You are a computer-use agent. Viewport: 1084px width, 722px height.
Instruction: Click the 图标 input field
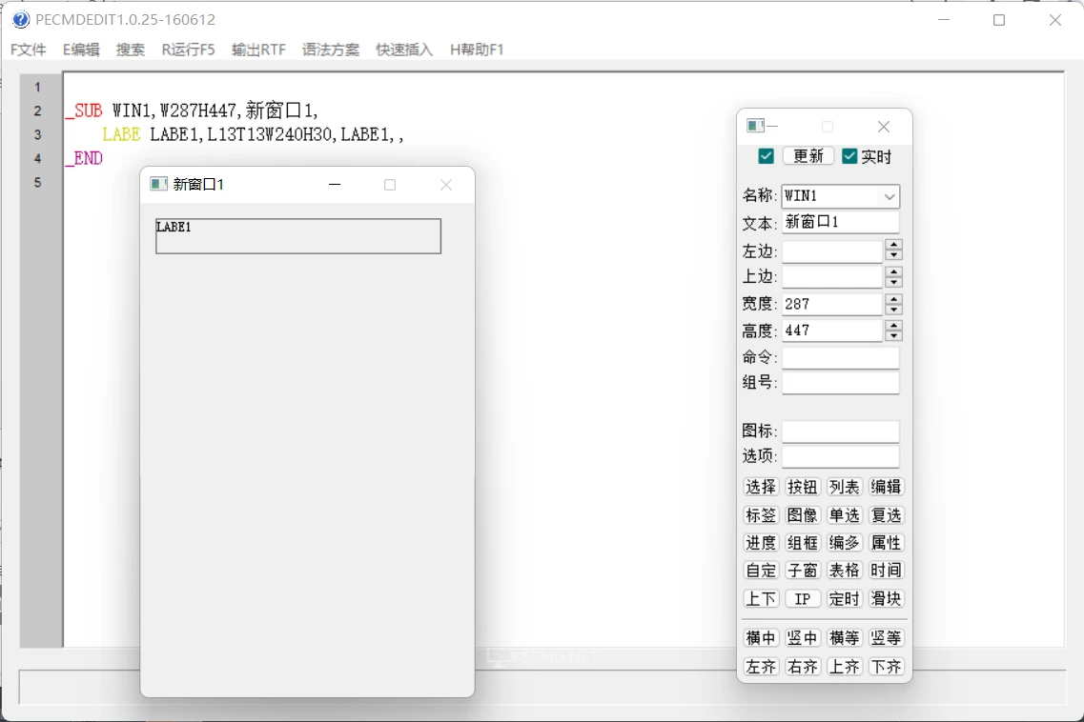(841, 431)
